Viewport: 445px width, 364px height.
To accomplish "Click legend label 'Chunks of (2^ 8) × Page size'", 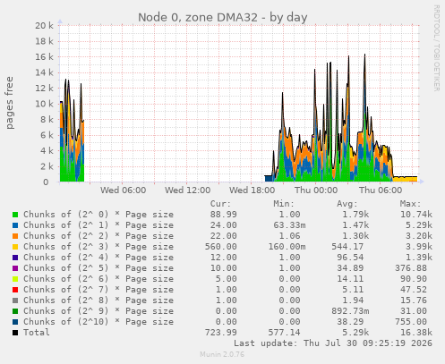I will pyautogui.click(x=98, y=301).
